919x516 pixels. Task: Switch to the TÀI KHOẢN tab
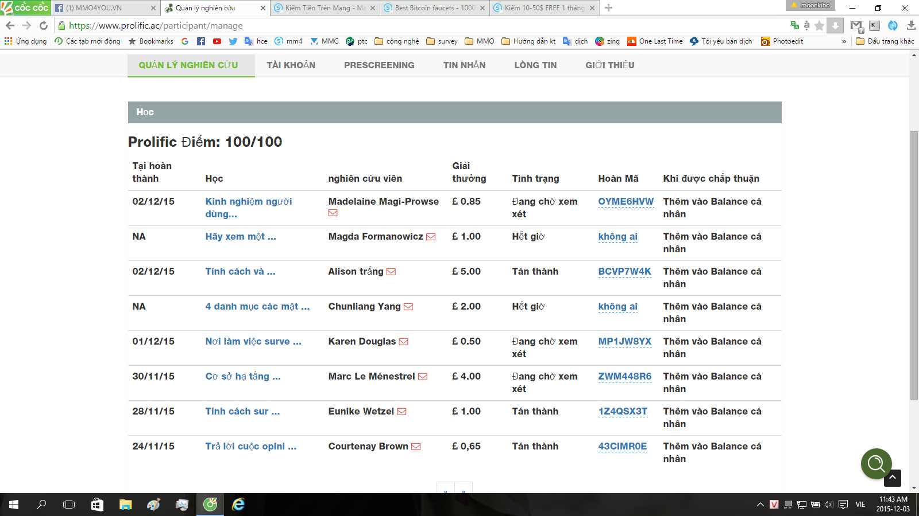[291, 65]
